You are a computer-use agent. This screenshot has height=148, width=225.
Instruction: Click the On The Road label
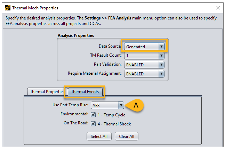[75, 124]
